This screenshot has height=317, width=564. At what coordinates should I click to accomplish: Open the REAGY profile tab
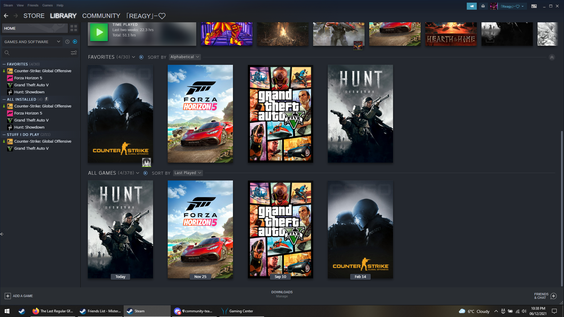146,16
